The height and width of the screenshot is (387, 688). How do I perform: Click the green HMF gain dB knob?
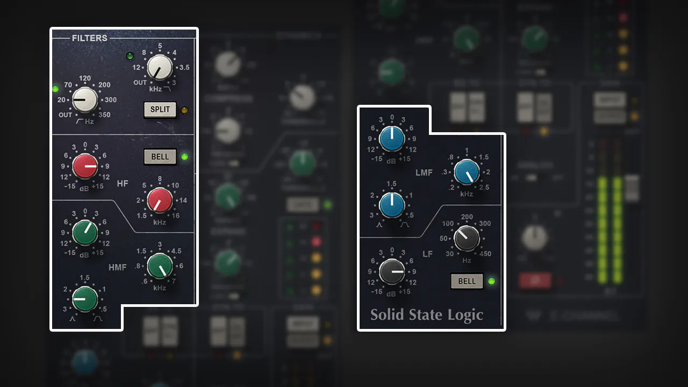tap(85, 232)
